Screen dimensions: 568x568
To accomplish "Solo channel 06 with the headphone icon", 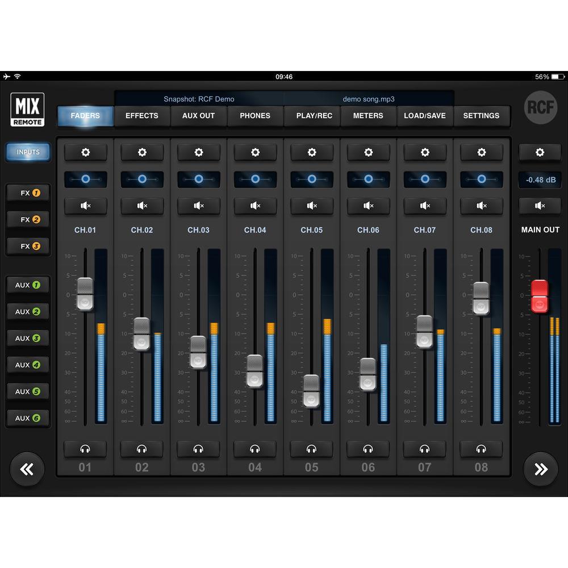I will point(368,449).
